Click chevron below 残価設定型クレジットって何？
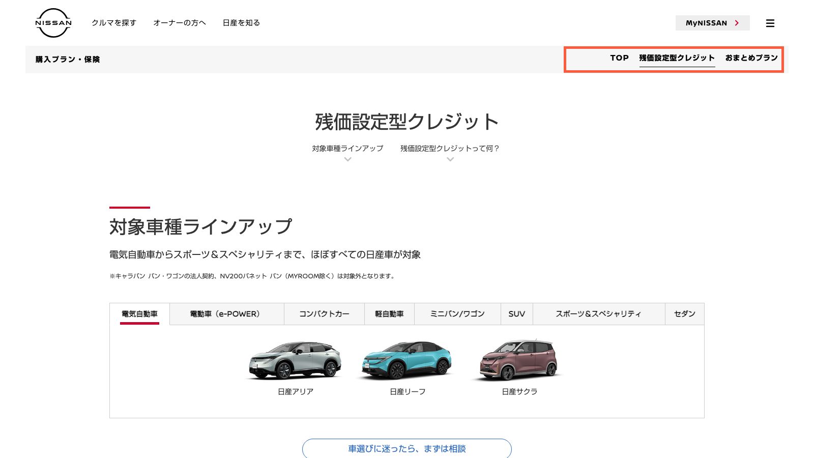 click(450, 159)
